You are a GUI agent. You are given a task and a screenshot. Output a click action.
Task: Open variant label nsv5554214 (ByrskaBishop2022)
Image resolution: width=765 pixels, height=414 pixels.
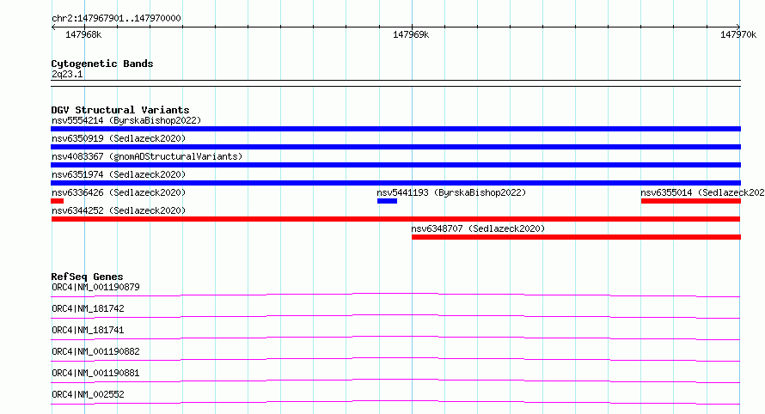pos(126,120)
